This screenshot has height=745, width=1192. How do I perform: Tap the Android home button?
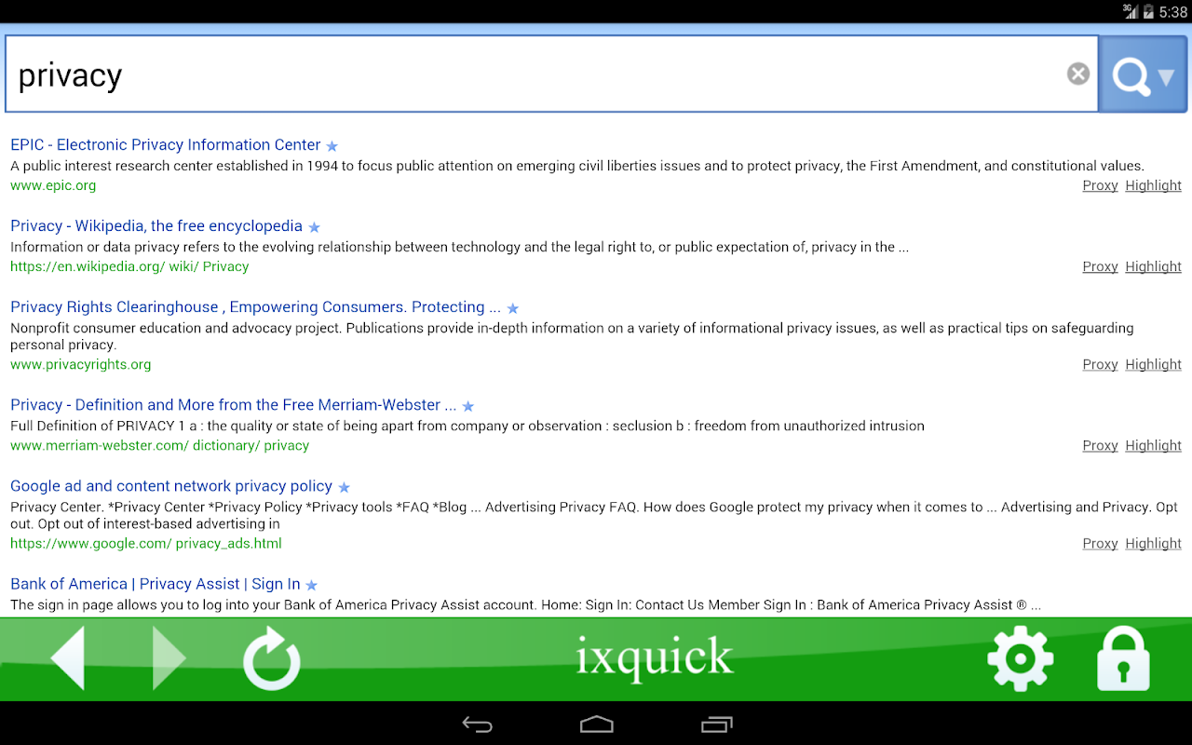(596, 725)
